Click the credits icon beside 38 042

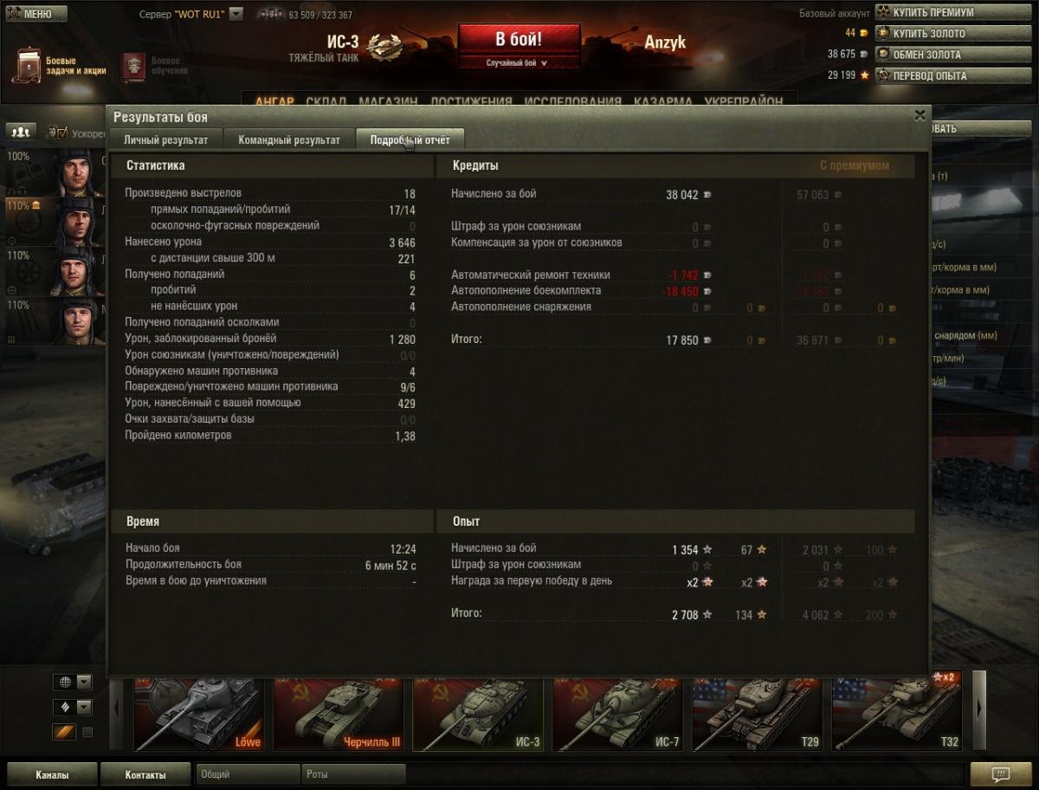707,195
